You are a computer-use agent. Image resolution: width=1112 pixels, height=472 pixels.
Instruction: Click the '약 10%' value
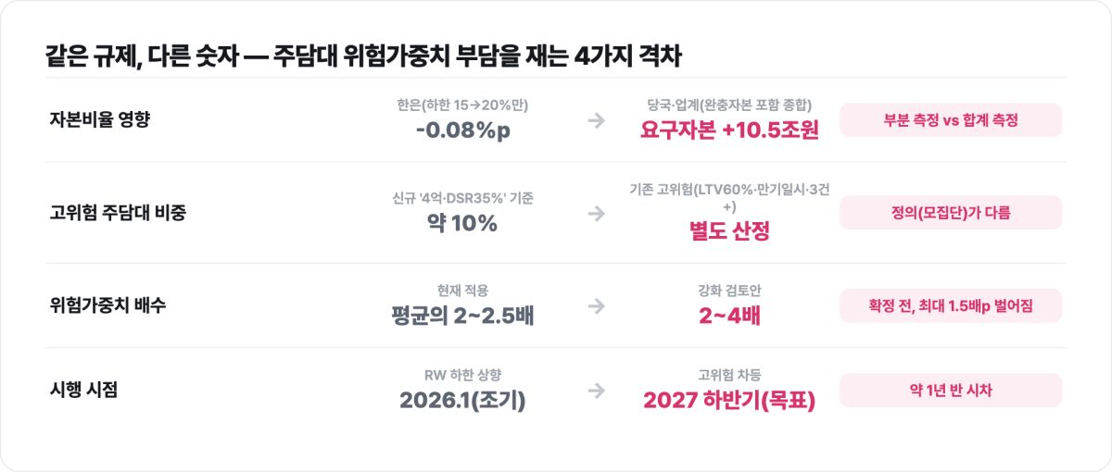pyautogui.click(x=463, y=223)
